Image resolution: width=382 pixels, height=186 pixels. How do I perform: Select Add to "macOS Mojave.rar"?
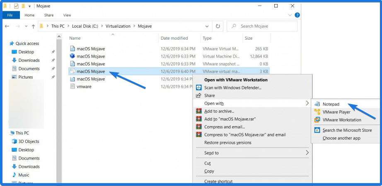pos(230,119)
